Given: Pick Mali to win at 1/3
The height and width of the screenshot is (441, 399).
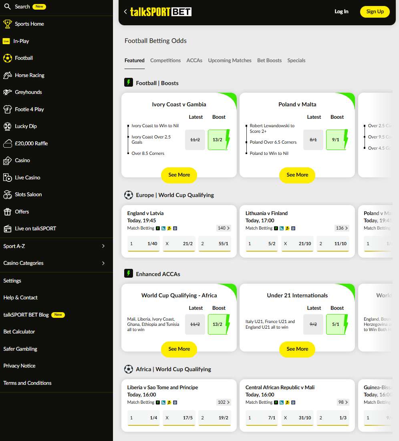Looking at the screenshot, I should click(333, 418).
